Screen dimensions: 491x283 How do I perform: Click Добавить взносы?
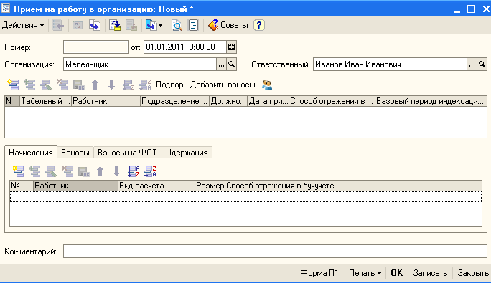223,85
